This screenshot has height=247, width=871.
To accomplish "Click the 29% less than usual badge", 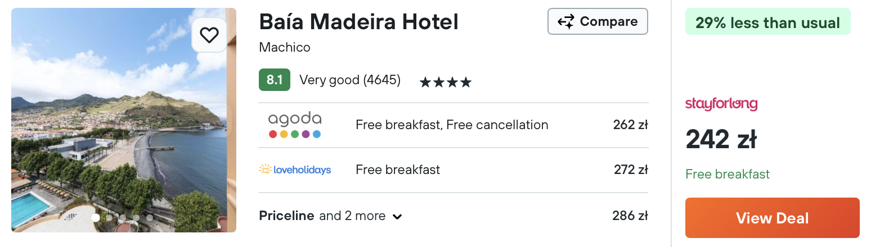I will click(x=767, y=22).
